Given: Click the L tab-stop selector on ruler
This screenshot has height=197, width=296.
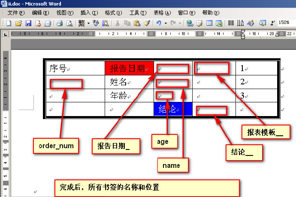Looking at the screenshot, I should pos(6,34).
